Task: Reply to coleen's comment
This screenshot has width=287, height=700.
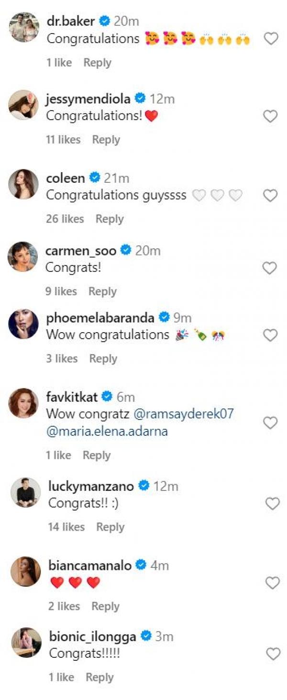Action: pyautogui.click(x=110, y=219)
